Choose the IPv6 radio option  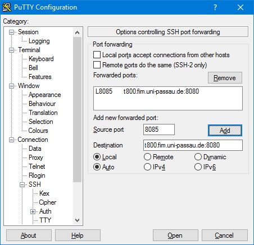tap(198, 167)
